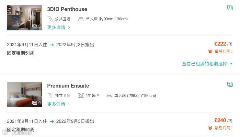
Task: Click alarm clock icon next to £240 price
Action: [210, 128]
